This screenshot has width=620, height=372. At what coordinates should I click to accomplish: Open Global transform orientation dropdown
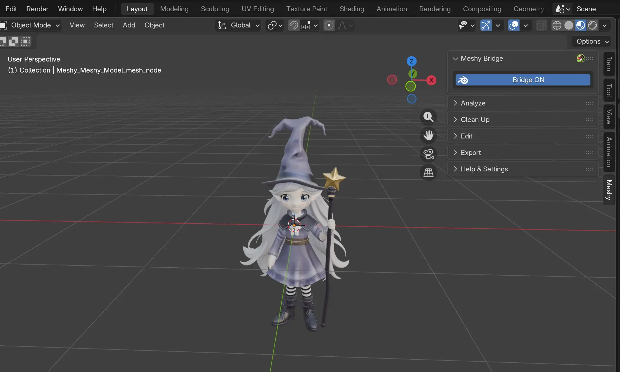tap(238, 26)
